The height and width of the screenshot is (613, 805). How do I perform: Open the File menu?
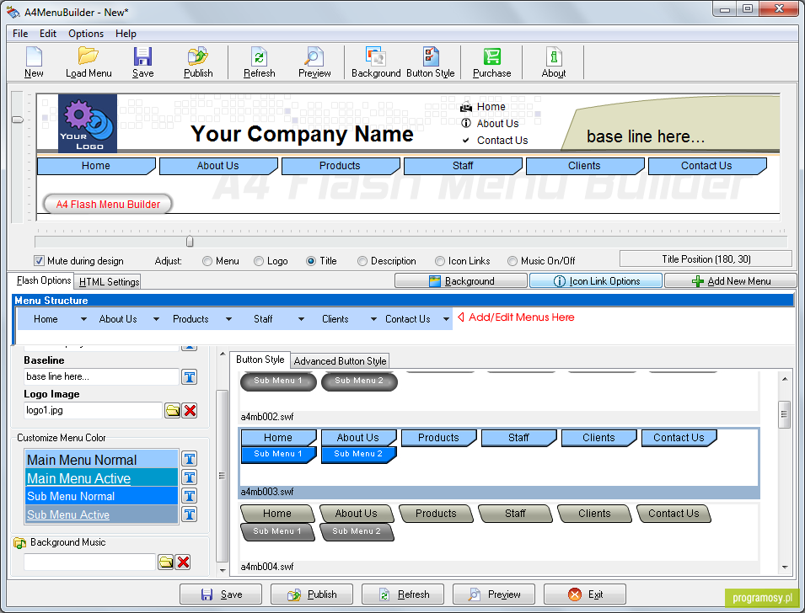click(x=20, y=34)
